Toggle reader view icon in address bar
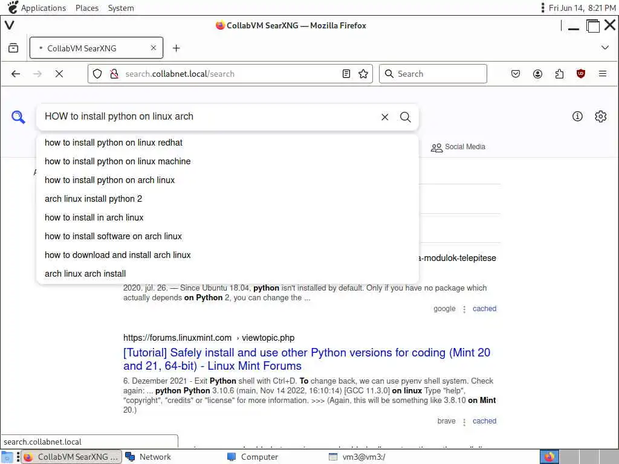This screenshot has height=464, width=619. (346, 74)
